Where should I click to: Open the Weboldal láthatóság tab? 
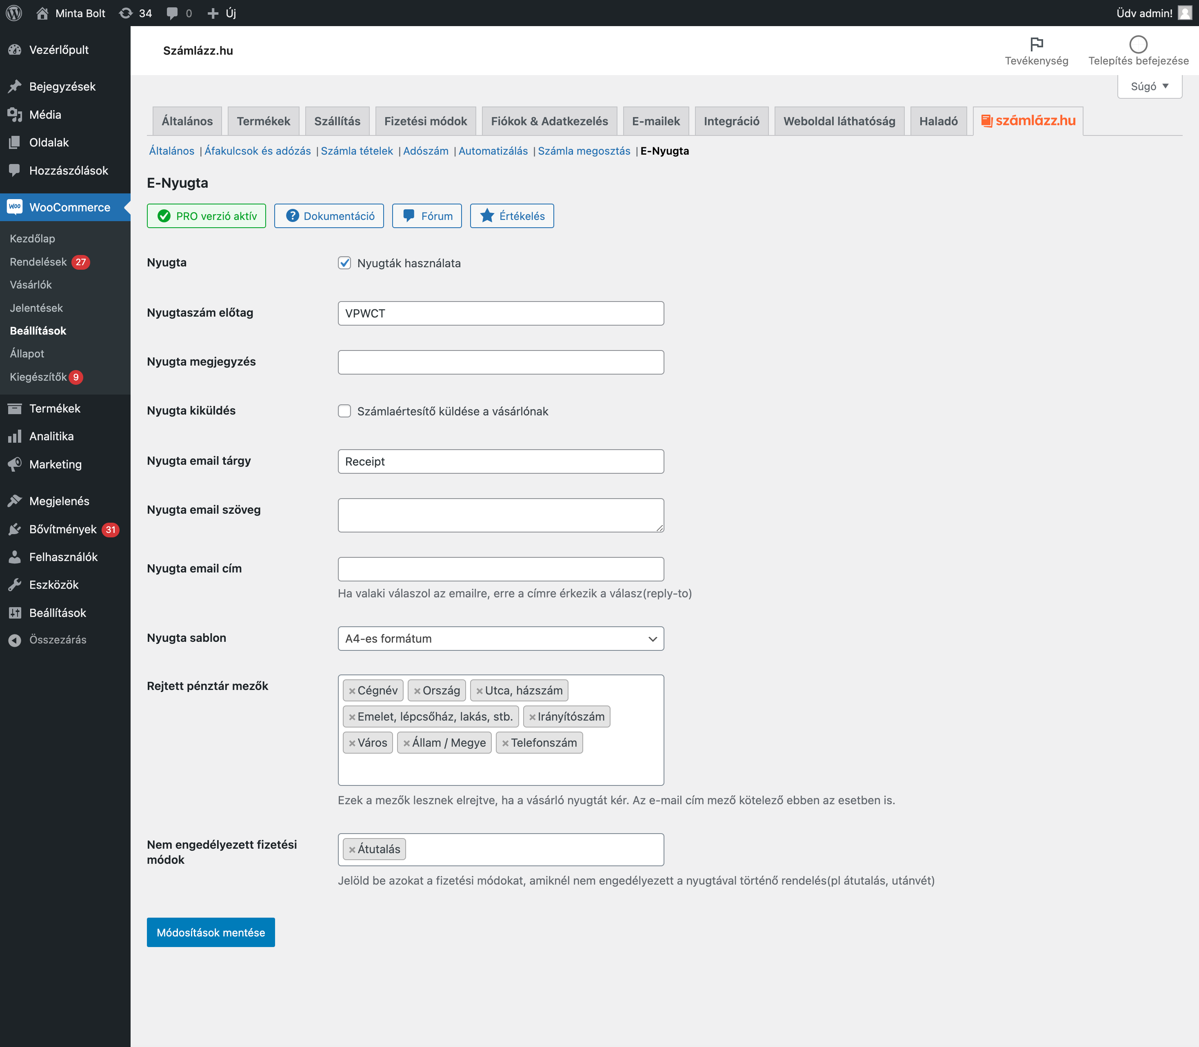[x=839, y=121]
